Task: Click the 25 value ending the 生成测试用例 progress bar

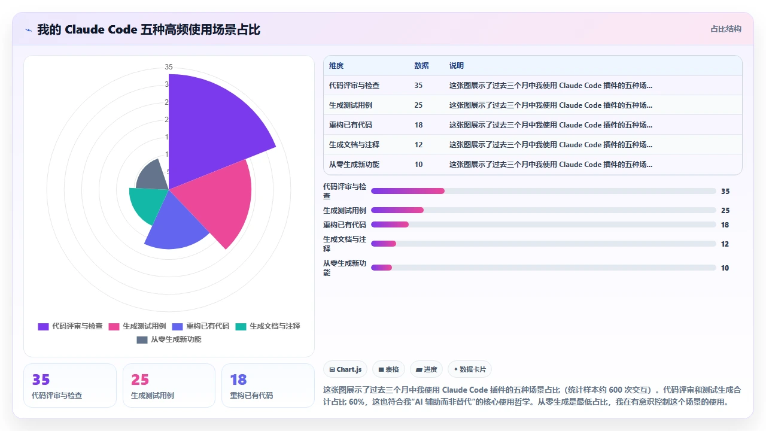Action: pos(725,211)
